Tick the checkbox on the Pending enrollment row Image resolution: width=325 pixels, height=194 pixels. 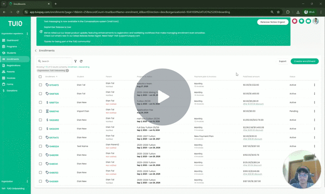(x=40, y=111)
